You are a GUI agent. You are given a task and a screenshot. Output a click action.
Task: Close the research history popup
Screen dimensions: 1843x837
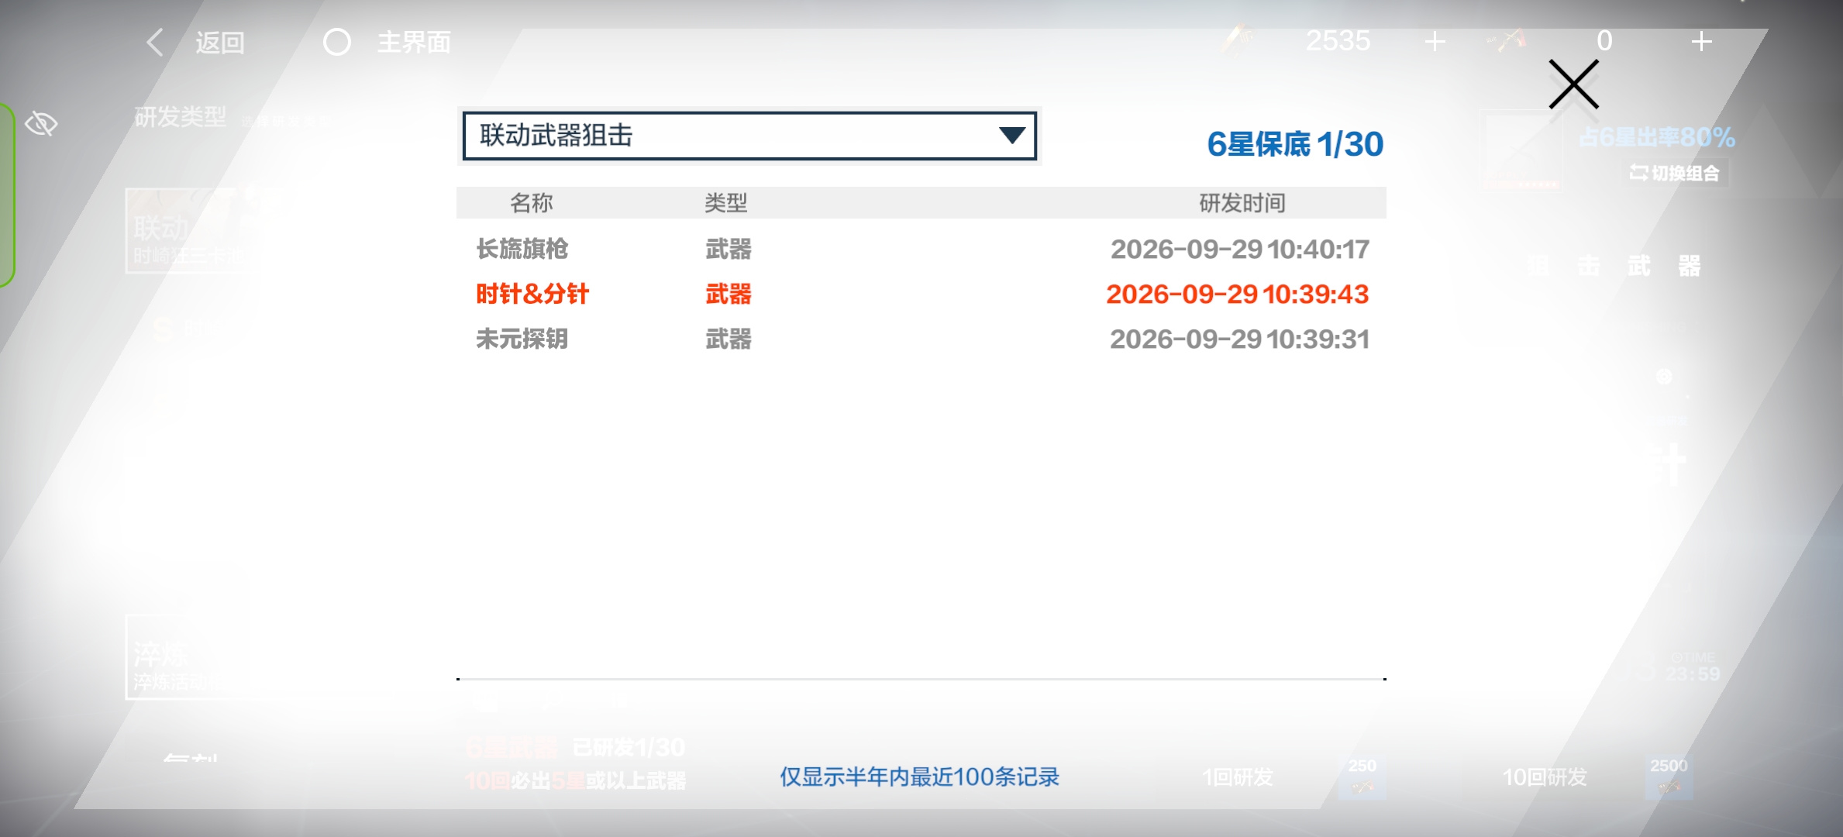coord(1573,84)
